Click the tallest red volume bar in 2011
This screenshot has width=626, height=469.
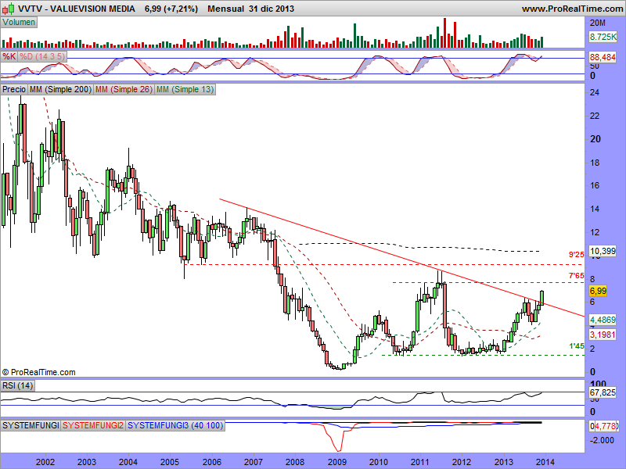pyautogui.click(x=445, y=33)
